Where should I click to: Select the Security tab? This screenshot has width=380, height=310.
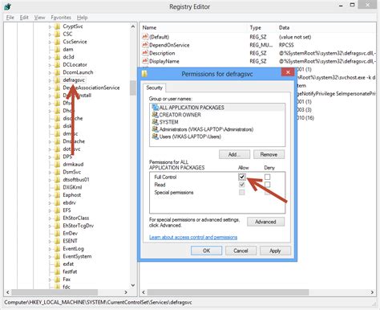[155, 88]
